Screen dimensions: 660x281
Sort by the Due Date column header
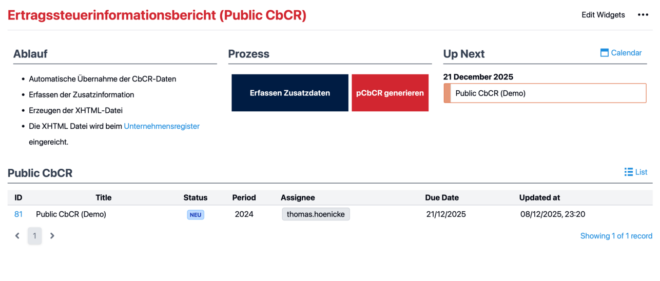pyautogui.click(x=441, y=197)
